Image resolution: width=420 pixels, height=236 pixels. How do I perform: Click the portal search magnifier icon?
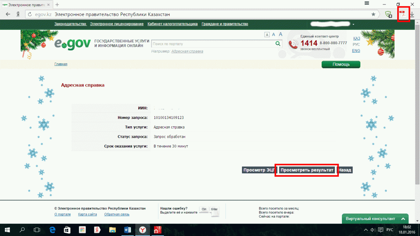tap(278, 43)
